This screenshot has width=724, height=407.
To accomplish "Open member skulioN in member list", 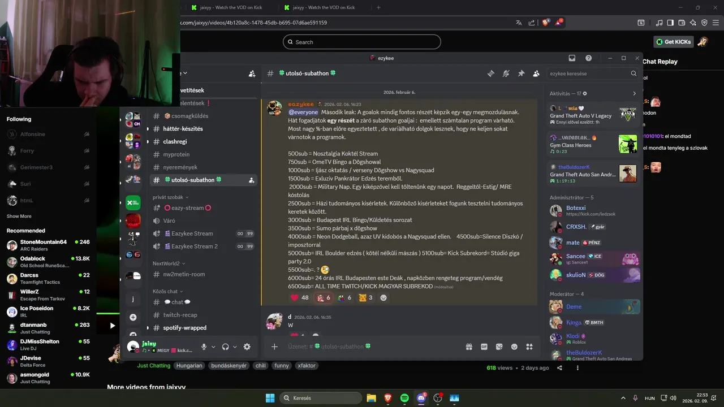I will click(594, 275).
